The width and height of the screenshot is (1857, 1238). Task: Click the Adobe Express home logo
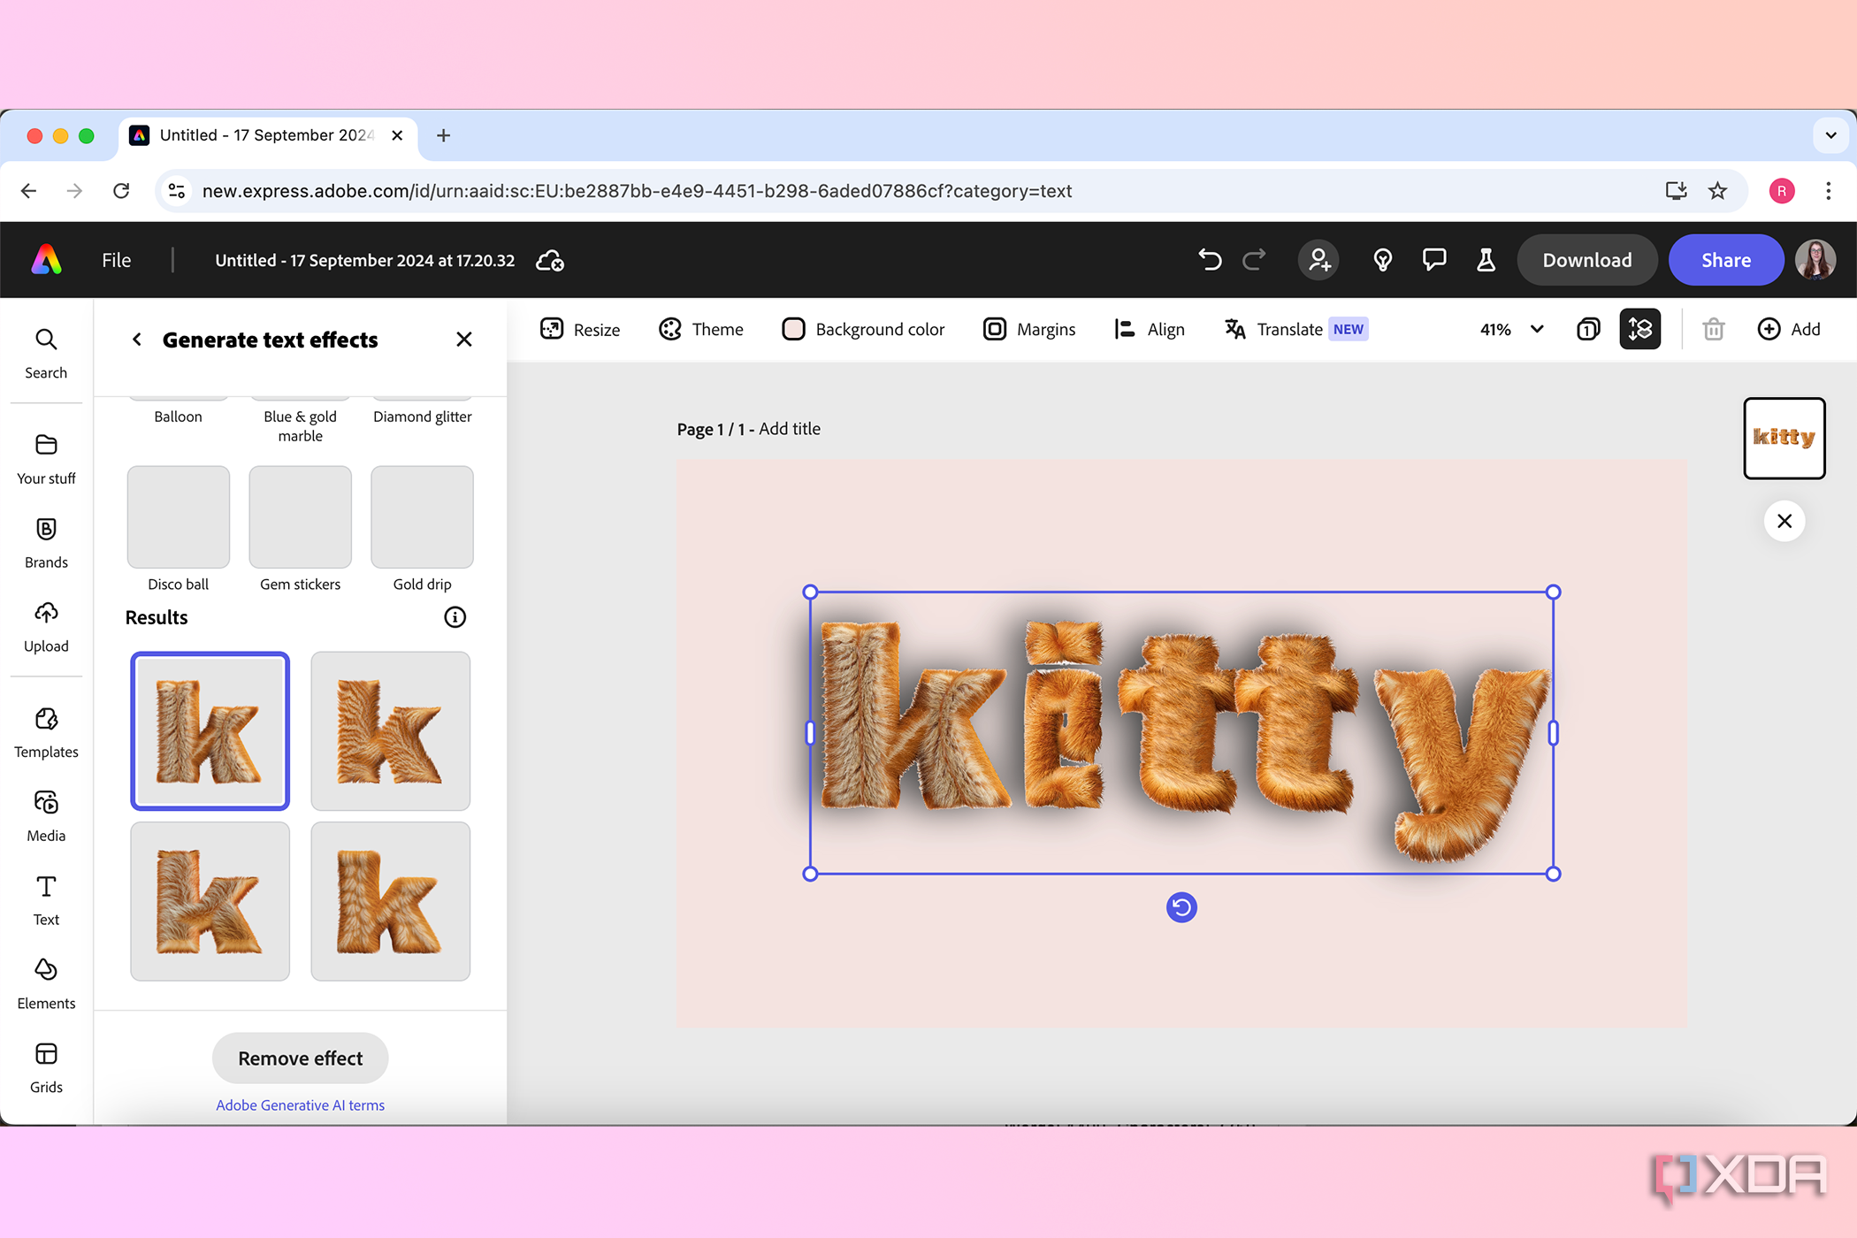(x=47, y=260)
